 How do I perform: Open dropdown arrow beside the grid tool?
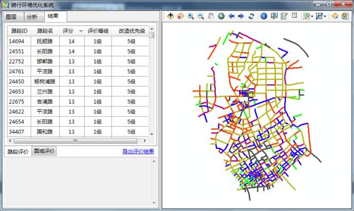click(x=325, y=16)
